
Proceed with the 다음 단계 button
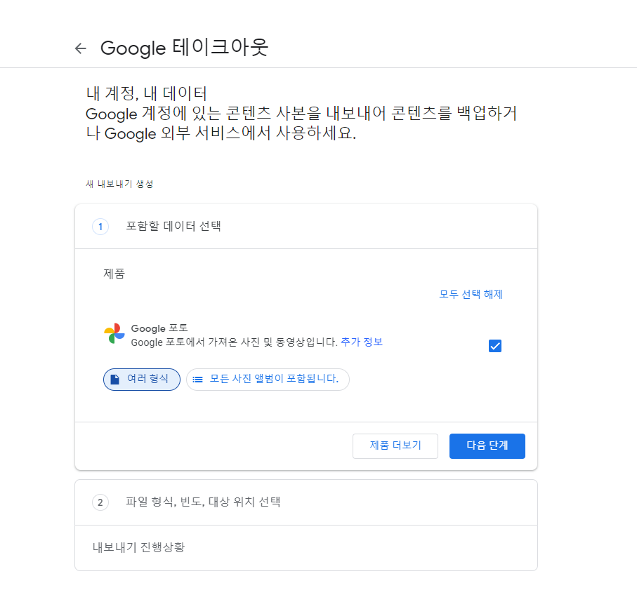pos(487,446)
